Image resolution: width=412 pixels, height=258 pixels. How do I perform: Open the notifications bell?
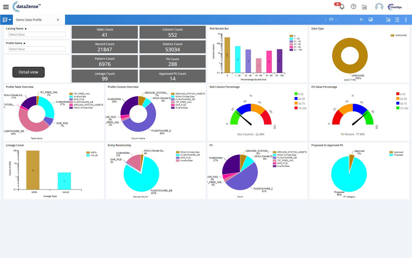pyautogui.click(x=342, y=7)
